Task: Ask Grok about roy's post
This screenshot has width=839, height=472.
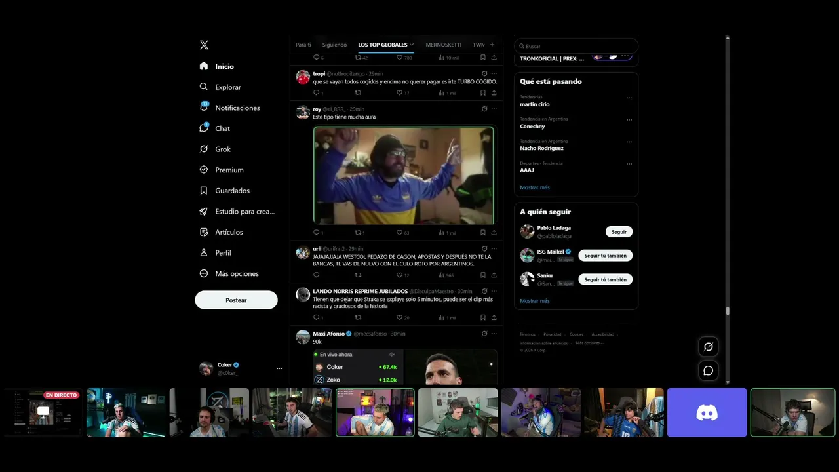Action: [x=484, y=109]
